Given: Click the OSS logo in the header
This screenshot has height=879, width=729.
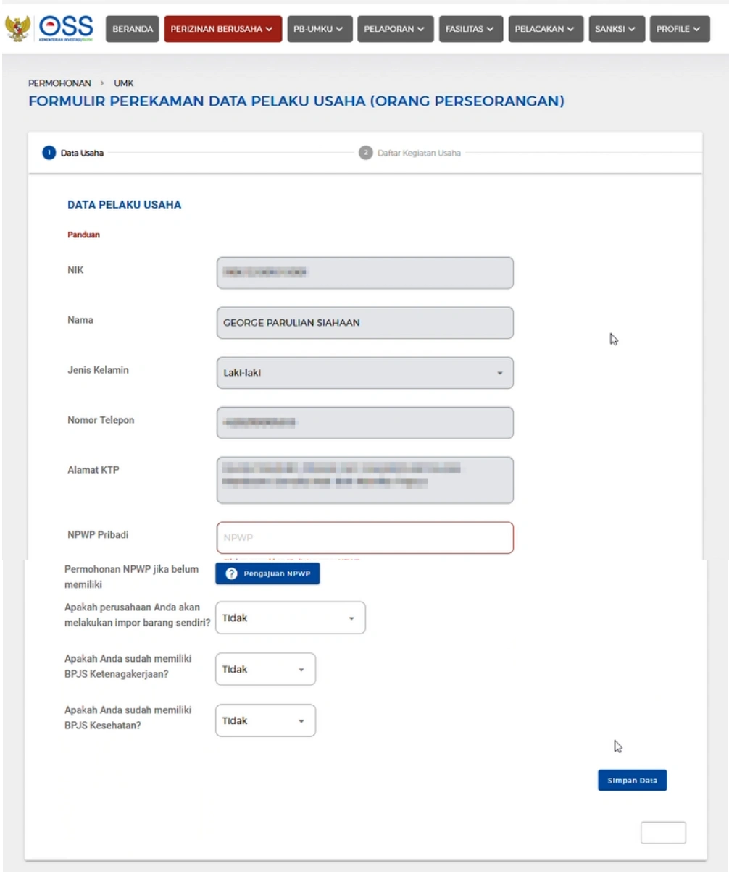Looking at the screenshot, I should coord(64,29).
